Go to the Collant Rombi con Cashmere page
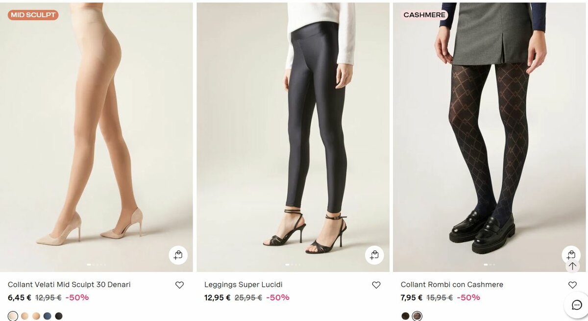The height and width of the screenshot is (321, 588). click(x=452, y=285)
